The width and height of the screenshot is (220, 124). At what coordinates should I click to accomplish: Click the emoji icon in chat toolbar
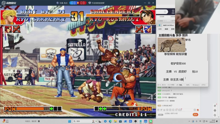pos(158,110)
